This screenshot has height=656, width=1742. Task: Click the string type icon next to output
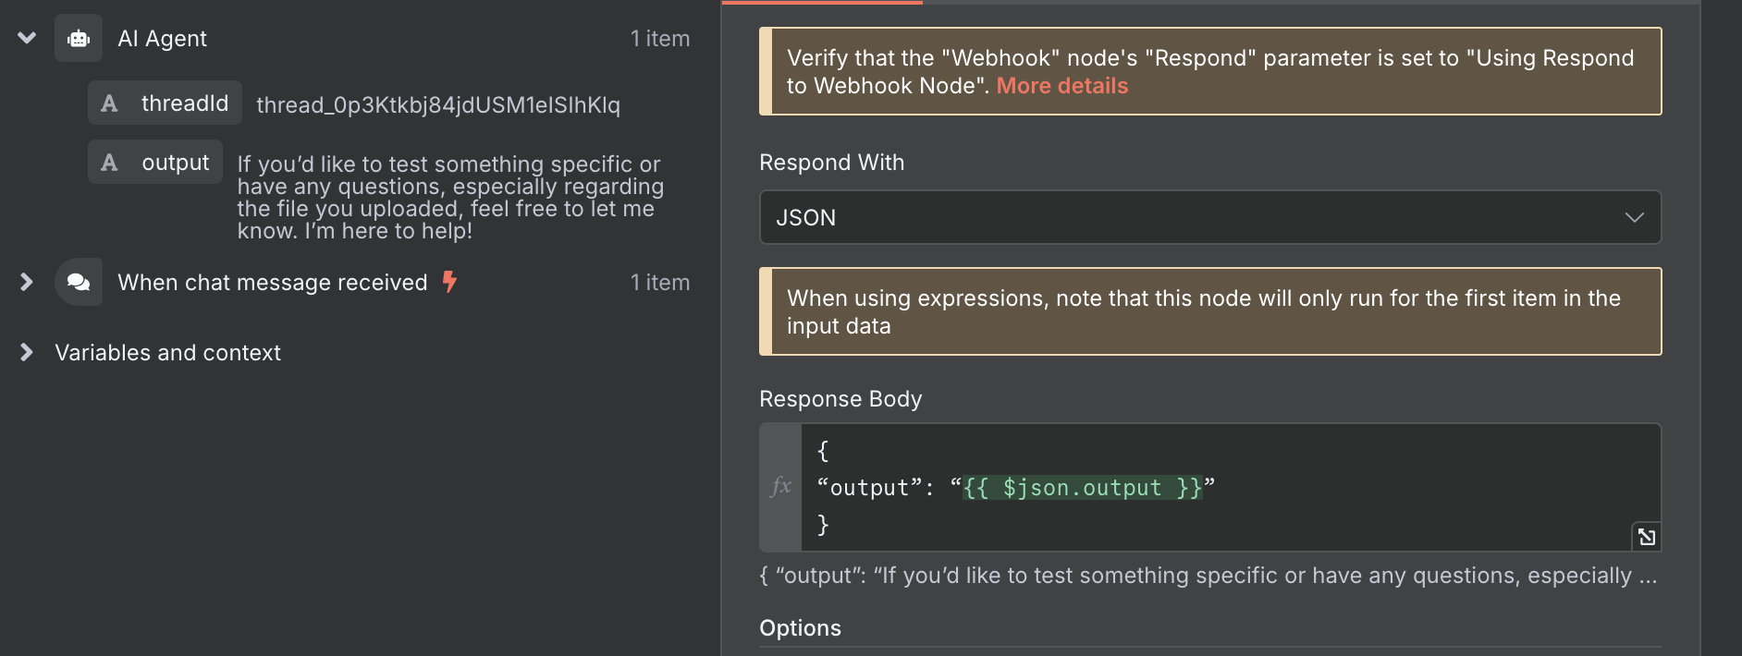pyautogui.click(x=109, y=163)
